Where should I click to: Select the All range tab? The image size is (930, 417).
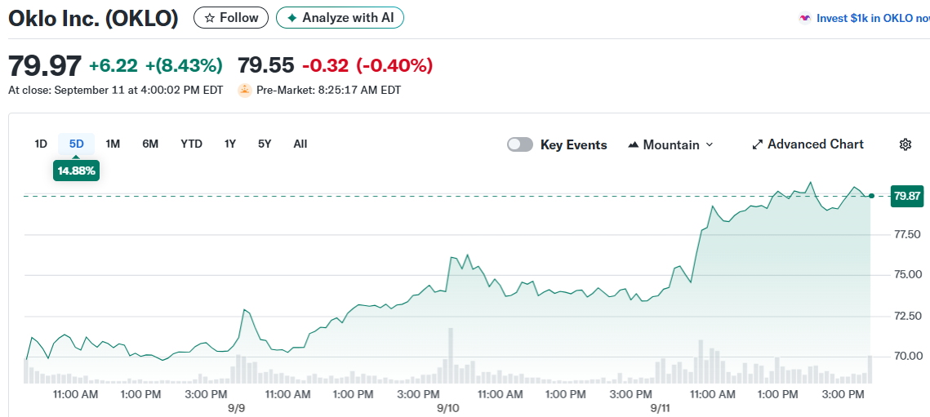[x=300, y=144]
